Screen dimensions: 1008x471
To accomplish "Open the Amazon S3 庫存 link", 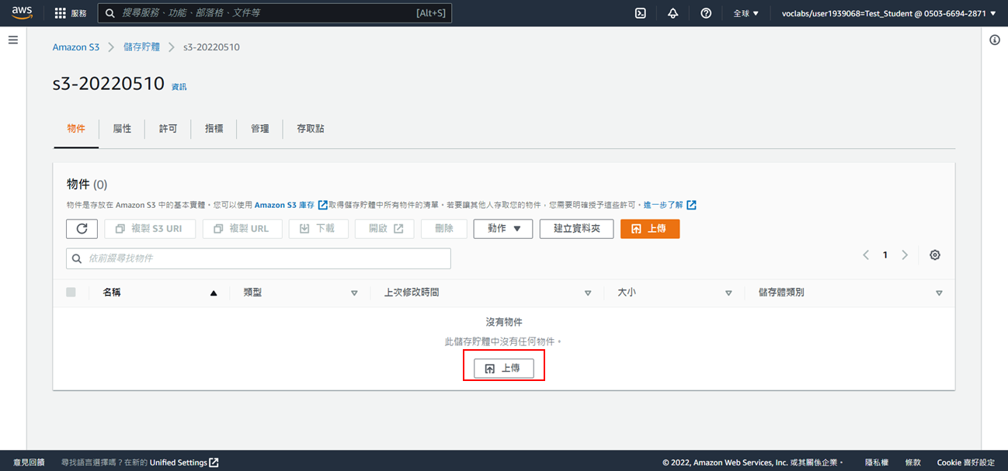I will pos(291,205).
